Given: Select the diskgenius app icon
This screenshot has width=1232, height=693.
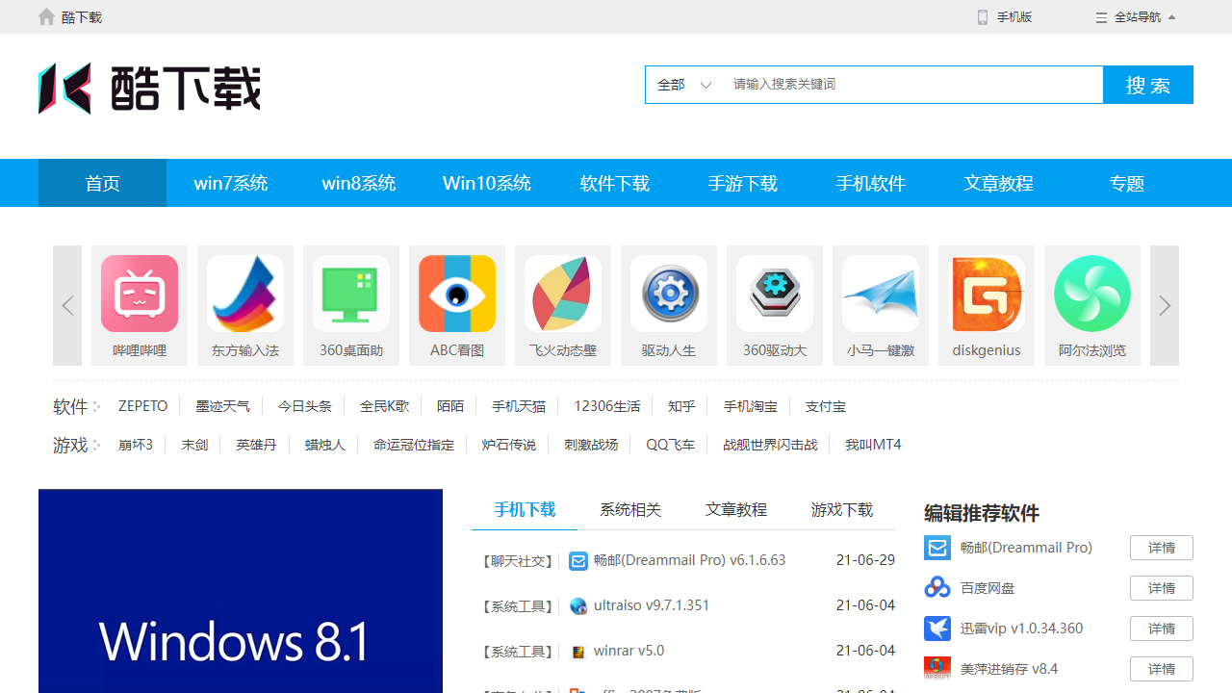Looking at the screenshot, I should pyautogui.click(x=986, y=294).
